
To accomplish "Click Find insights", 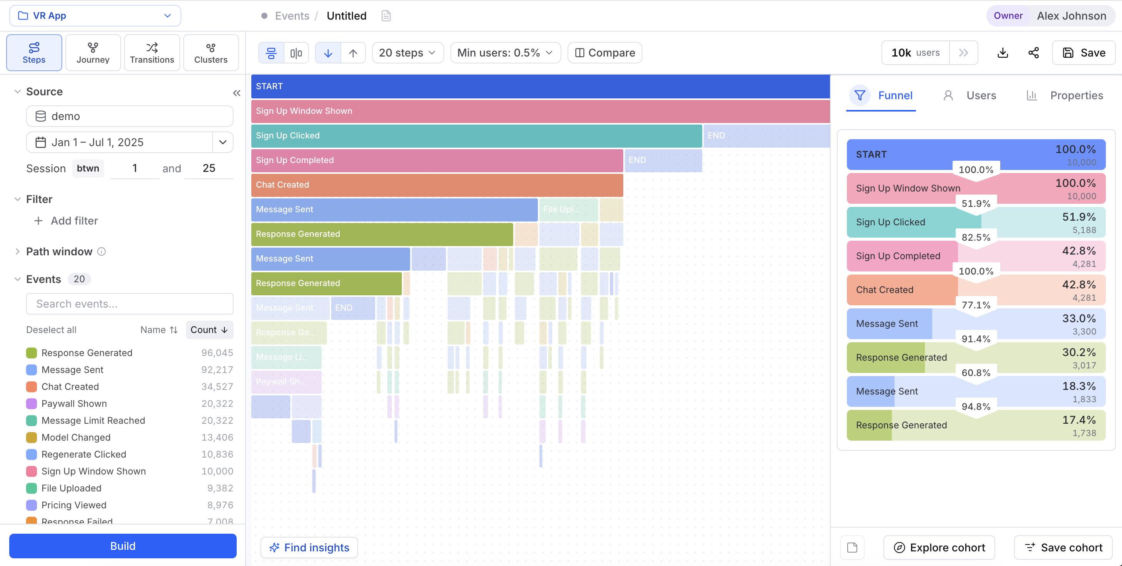I will point(309,547).
